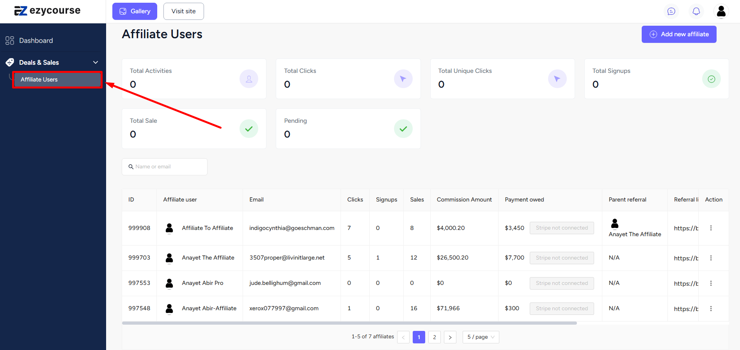Click Stripe not connected for $3,450 row
Screen dimensions: 740x350
pyautogui.click(x=562, y=228)
